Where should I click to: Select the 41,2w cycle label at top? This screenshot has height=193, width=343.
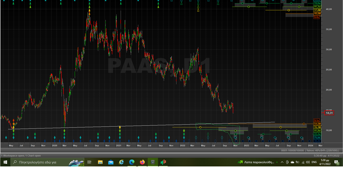[317, 7]
